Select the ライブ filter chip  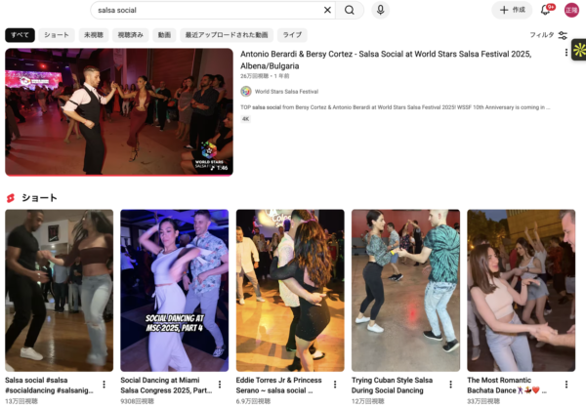pos(292,35)
